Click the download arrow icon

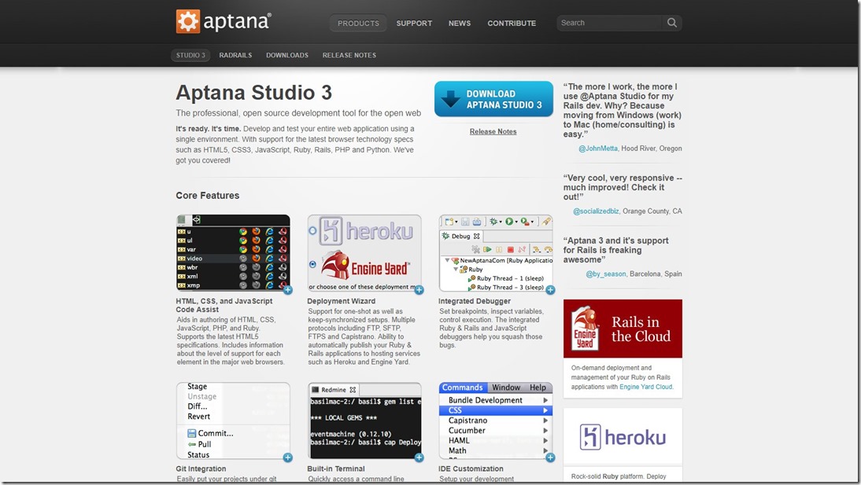click(451, 99)
